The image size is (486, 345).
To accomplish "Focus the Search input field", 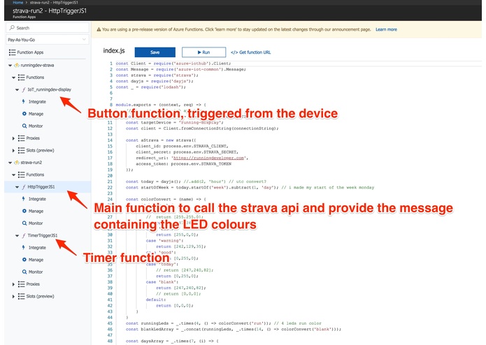I will tap(48, 28).
